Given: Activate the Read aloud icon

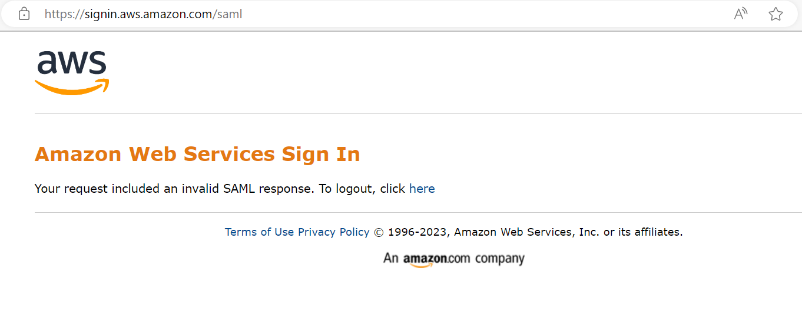Looking at the screenshot, I should [741, 14].
